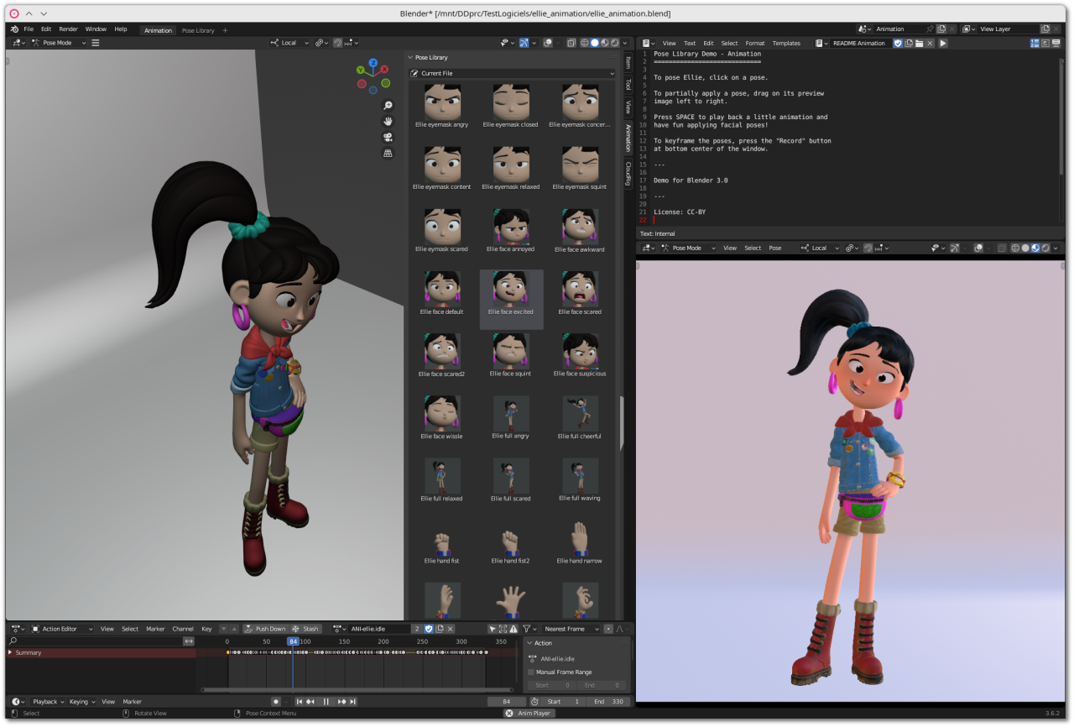Expand the Summary channel row
1074x727 pixels.
click(x=10, y=652)
